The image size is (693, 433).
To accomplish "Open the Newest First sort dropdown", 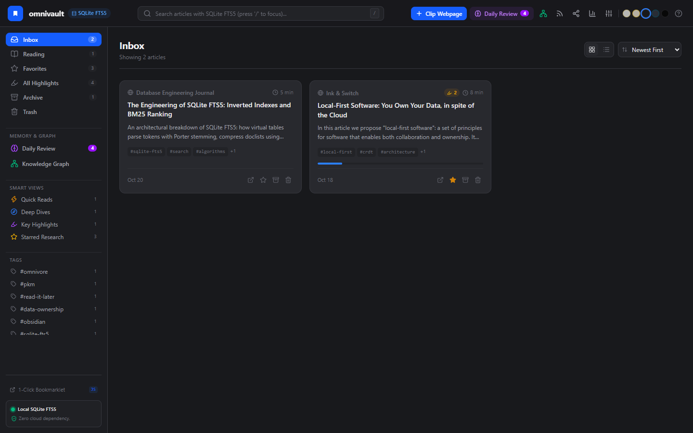I will click(650, 50).
